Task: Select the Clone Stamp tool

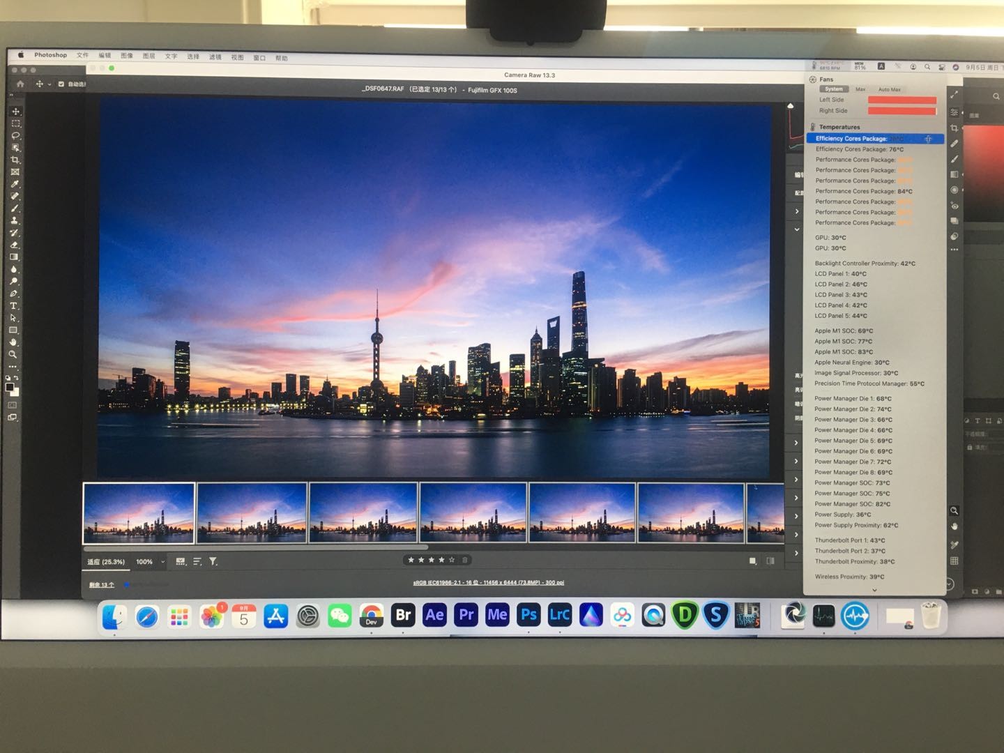Action: coord(15,220)
